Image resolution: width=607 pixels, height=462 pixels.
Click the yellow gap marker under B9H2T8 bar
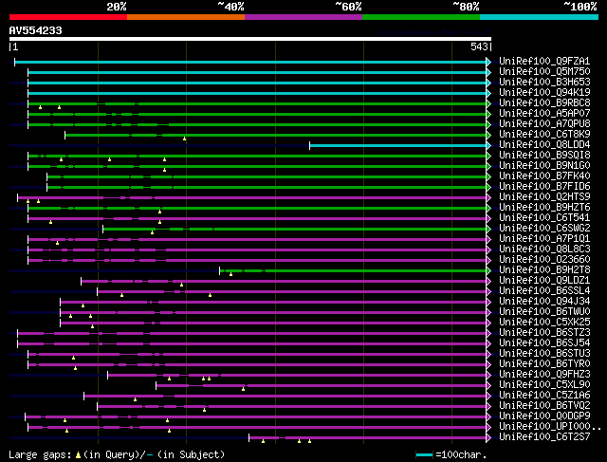231,274
